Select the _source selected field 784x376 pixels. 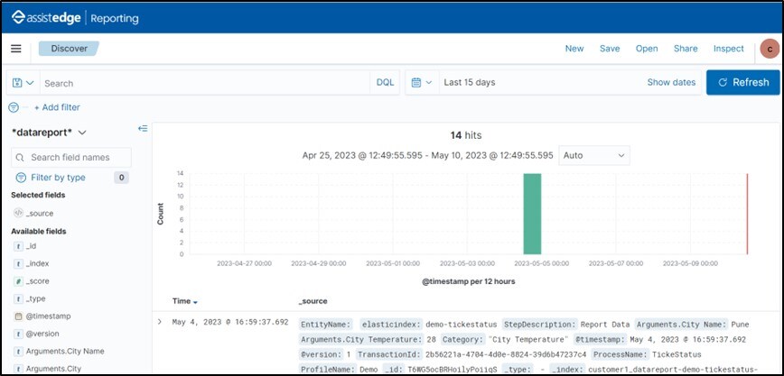40,213
